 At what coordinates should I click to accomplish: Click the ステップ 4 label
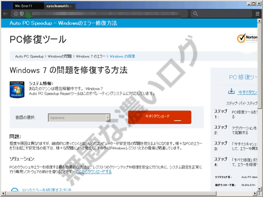point(221,162)
